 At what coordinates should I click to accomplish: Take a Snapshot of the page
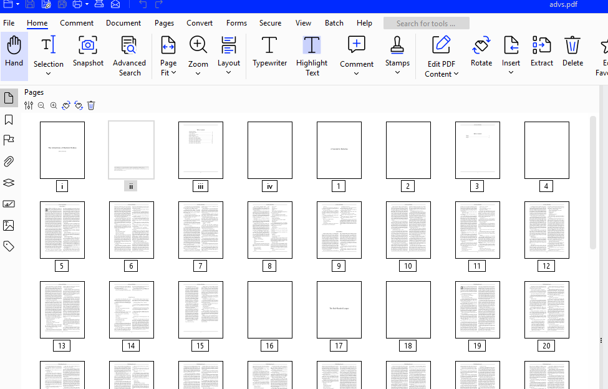[88, 51]
